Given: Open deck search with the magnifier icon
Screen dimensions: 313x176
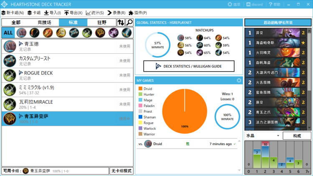Looking at the screenshot, I should tap(129, 22).
